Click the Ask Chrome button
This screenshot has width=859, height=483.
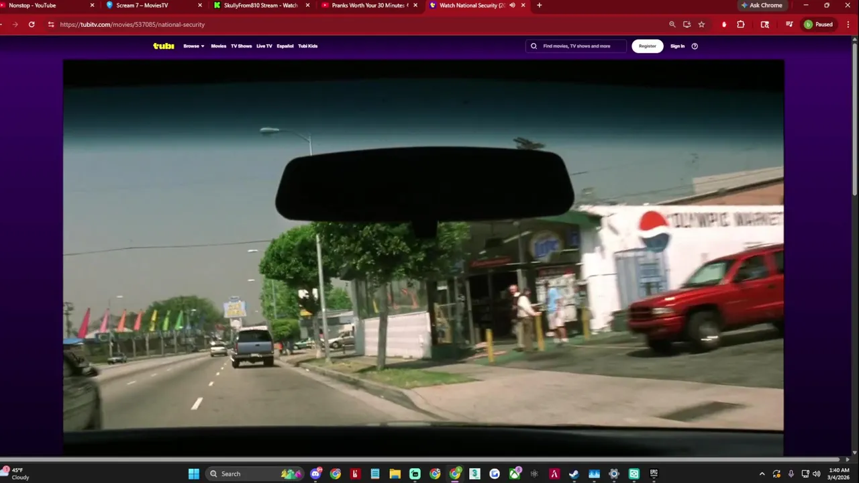762,5
